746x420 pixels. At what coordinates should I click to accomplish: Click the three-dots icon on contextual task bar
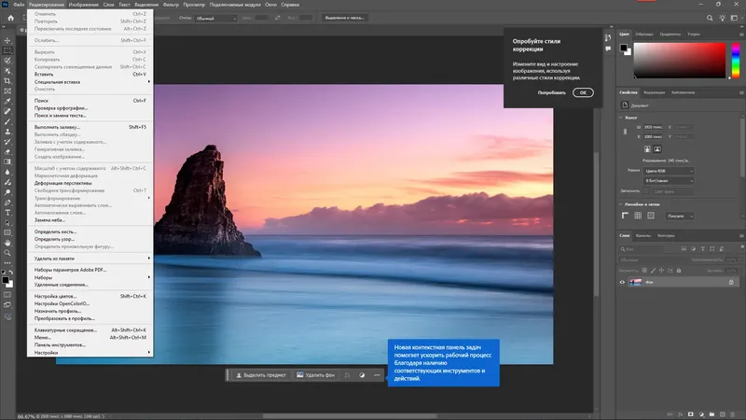tap(377, 375)
